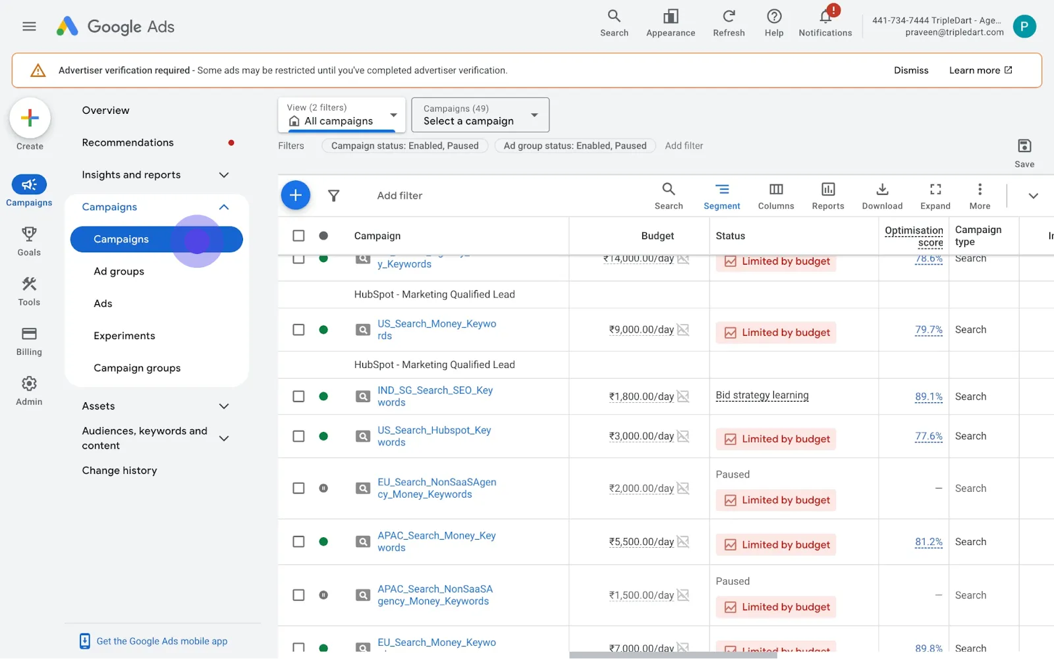Image resolution: width=1054 pixels, height=659 pixels.
Task: Open the hamburger main menu
Action: point(29,26)
